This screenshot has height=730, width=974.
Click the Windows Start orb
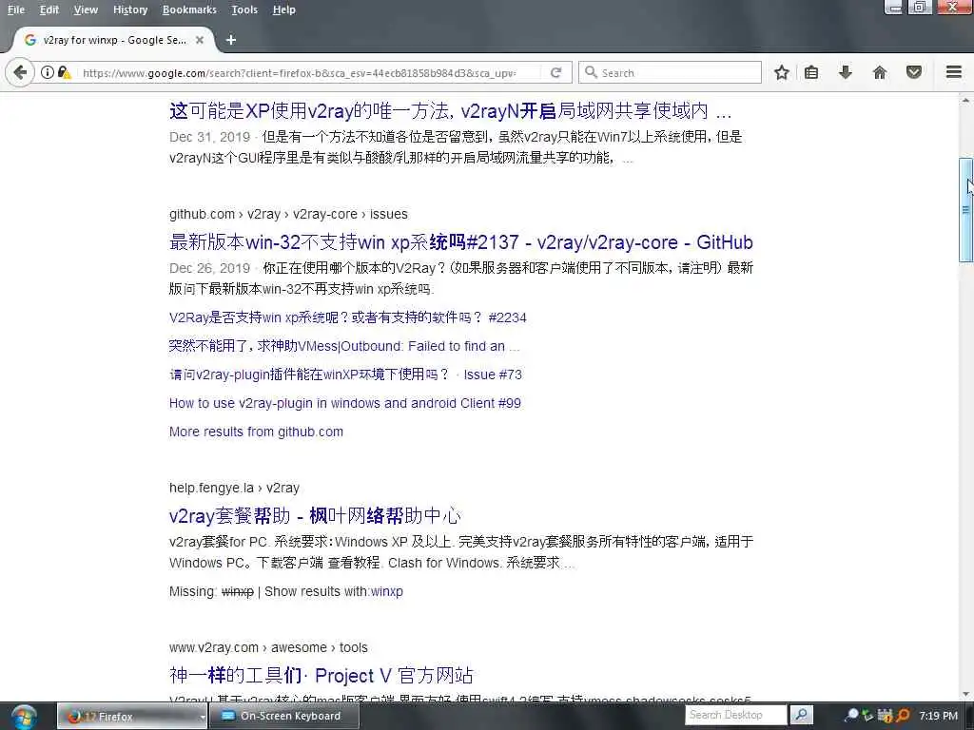pyautogui.click(x=24, y=717)
